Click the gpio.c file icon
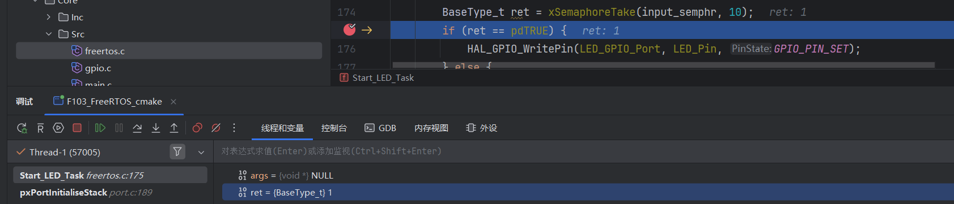The height and width of the screenshot is (204, 954). 77,68
